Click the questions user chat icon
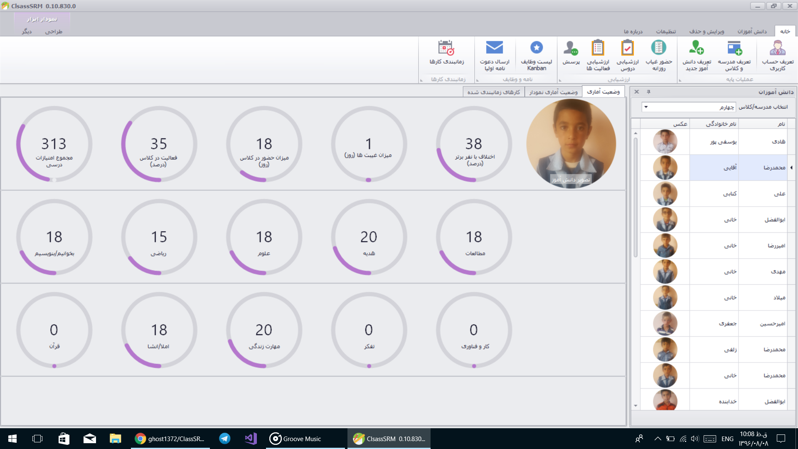 click(x=571, y=48)
